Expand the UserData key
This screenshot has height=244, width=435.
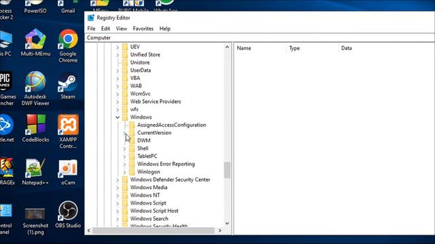click(x=118, y=70)
